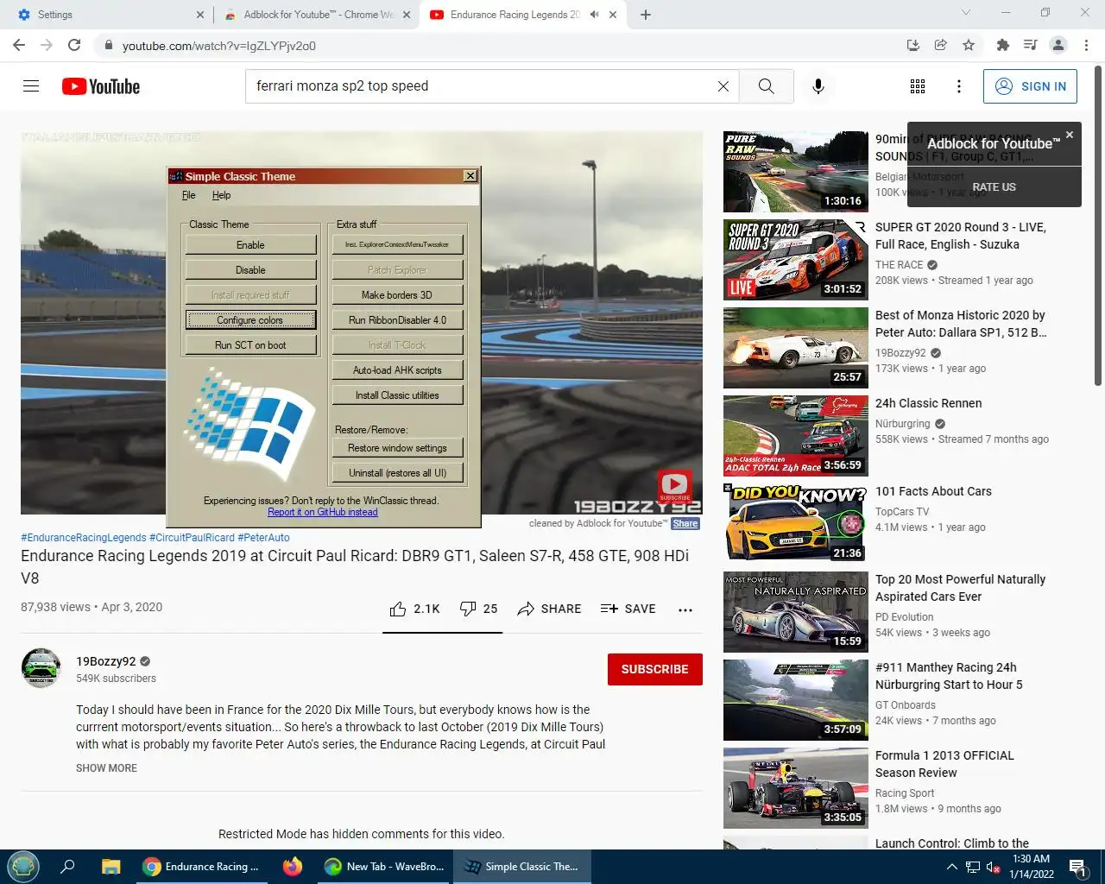Click Run SCT on boot

(x=250, y=345)
